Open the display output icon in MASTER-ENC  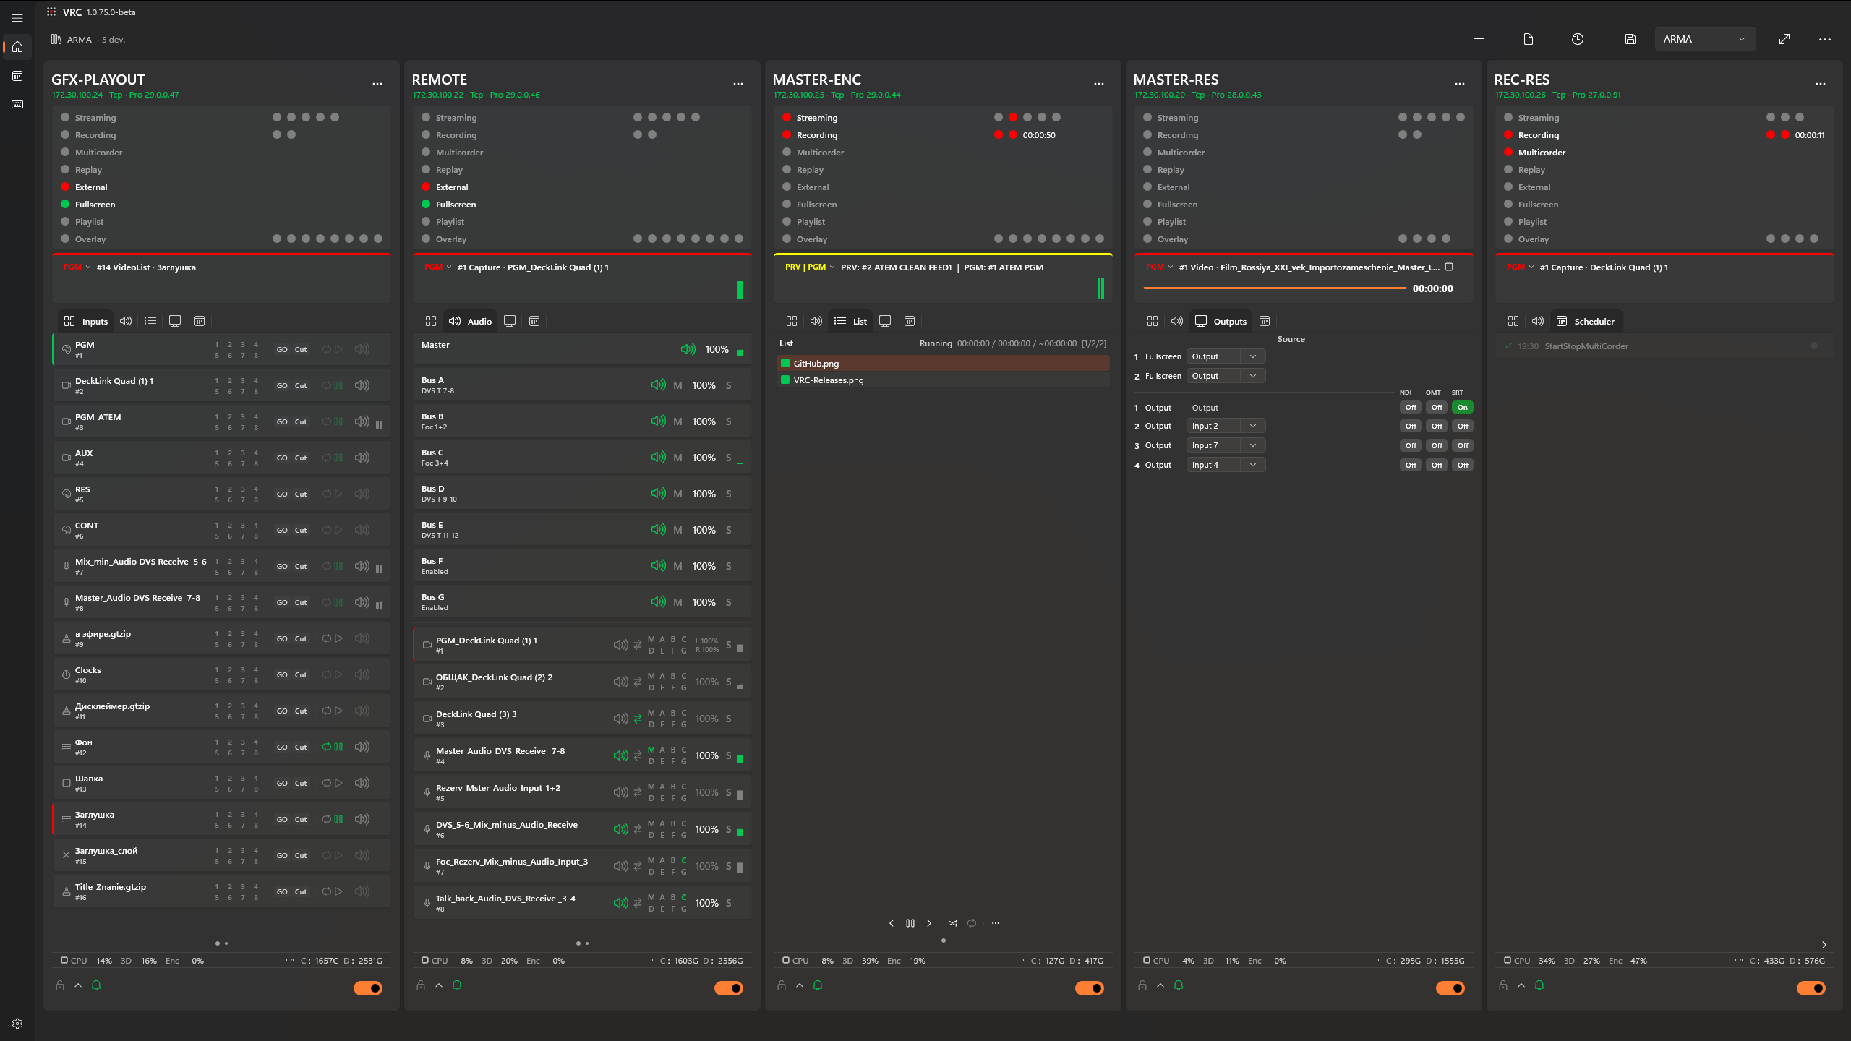coord(885,321)
